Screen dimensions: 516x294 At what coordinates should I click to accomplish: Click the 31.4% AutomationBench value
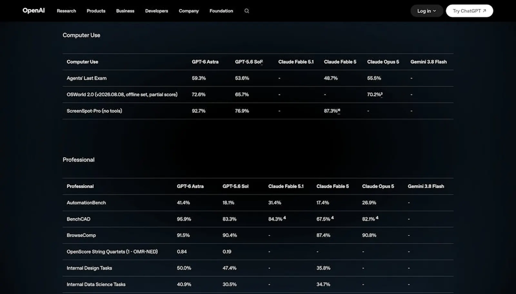click(275, 203)
